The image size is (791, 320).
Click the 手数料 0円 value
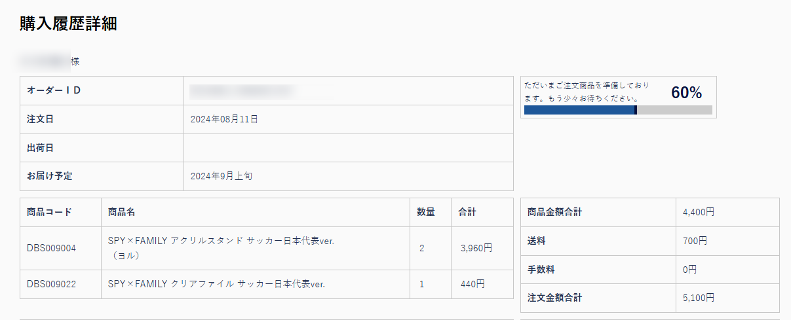pyautogui.click(x=689, y=270)
